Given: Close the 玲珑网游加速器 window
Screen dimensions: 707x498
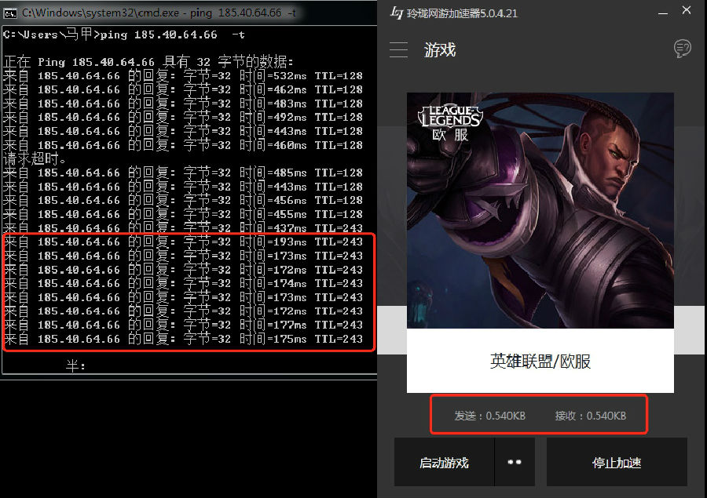Looking at the screenshot, I should (687, 10).
